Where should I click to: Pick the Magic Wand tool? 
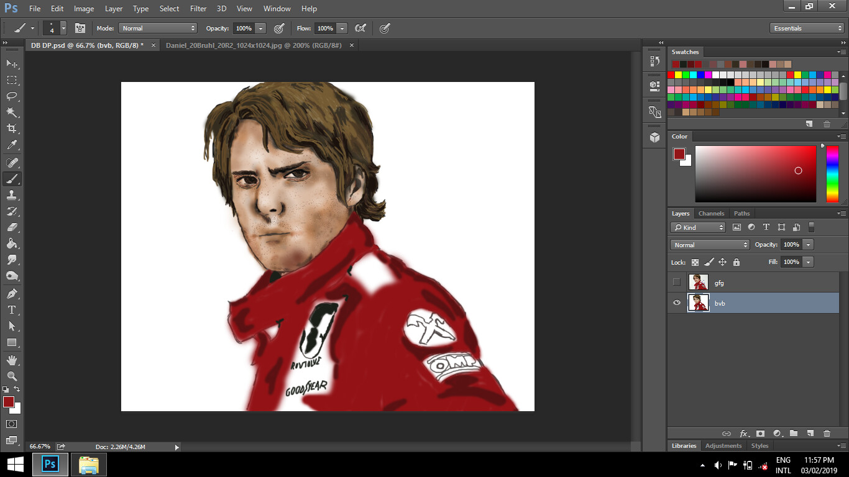point(12,112)
